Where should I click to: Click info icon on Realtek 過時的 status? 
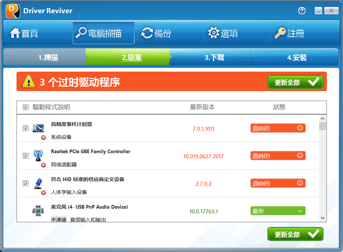(300, 155)
